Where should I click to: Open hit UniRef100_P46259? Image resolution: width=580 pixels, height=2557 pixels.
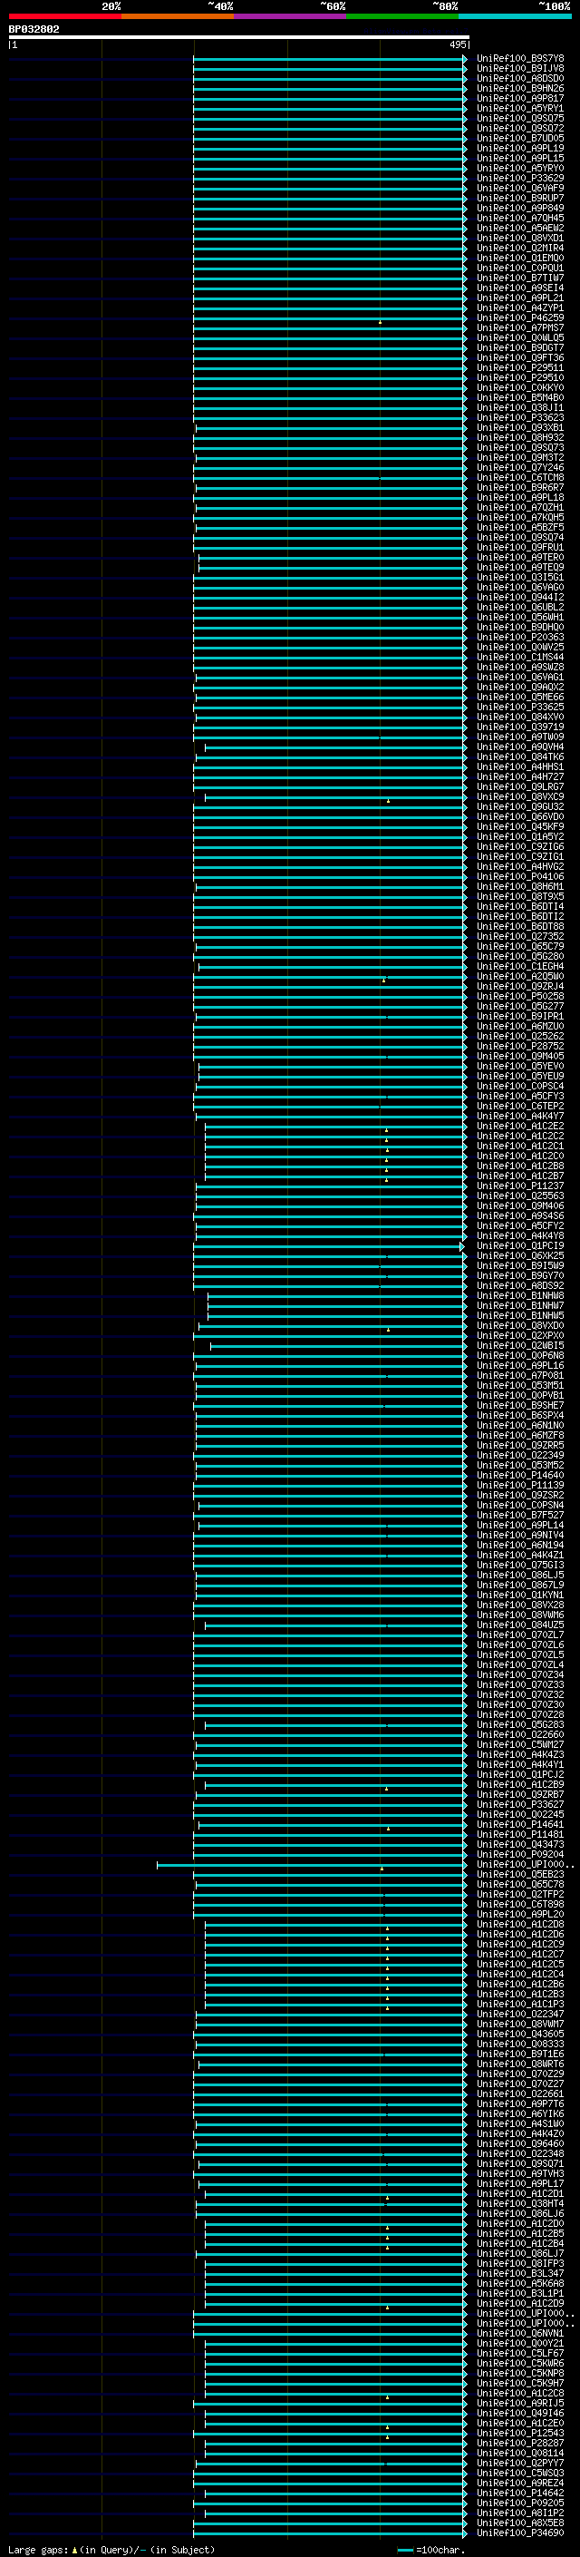[520, 317]
